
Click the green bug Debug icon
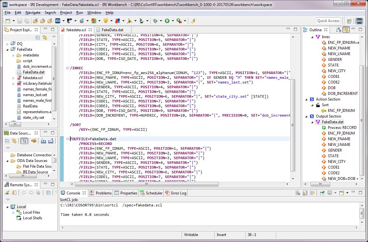point(155,21)
